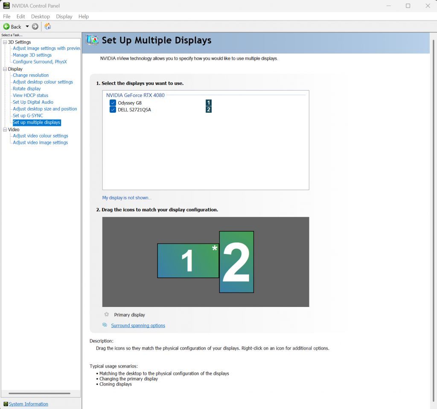The width and height of the screenshot is (437, 409).
Task: Click the Forward arrow icon in toolbar
Action: [x=35, y=26]
